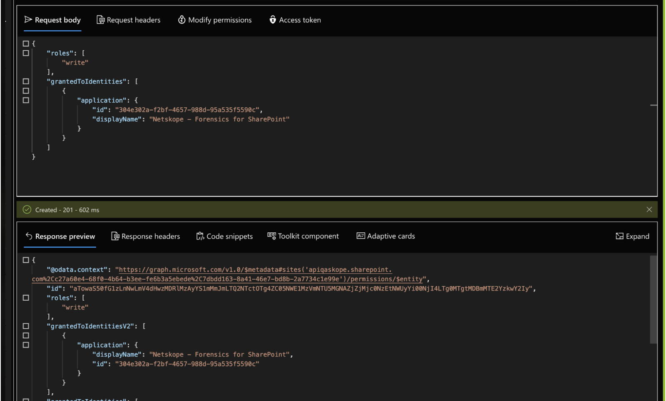This screenshot has height=401, width=666.
Task: Switch to the Request headers tab
Action: (128, 20)
